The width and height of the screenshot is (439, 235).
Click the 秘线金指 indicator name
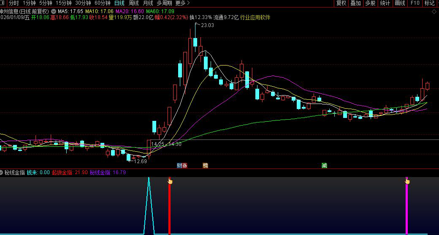14,172
